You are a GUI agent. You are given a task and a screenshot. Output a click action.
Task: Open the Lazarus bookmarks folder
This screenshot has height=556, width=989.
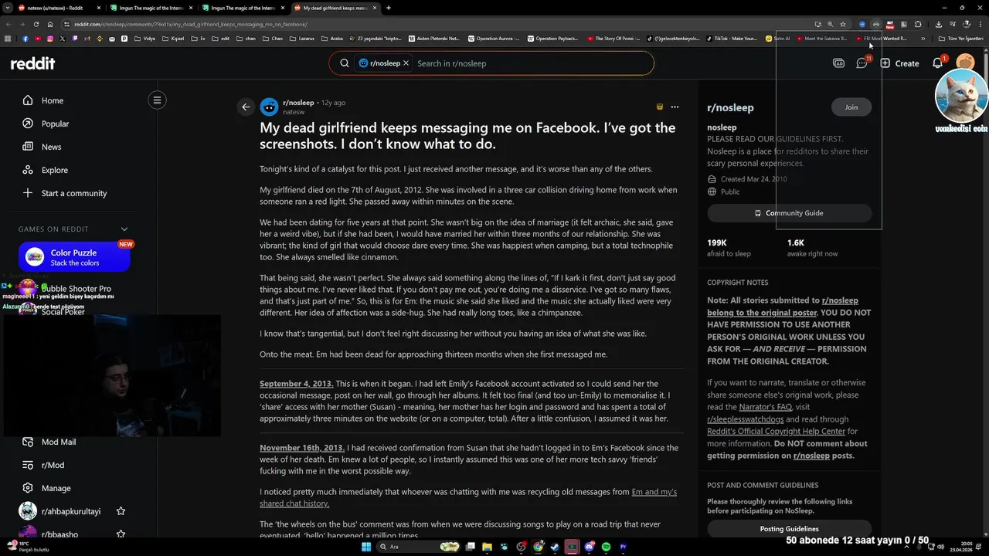point(302,38)
